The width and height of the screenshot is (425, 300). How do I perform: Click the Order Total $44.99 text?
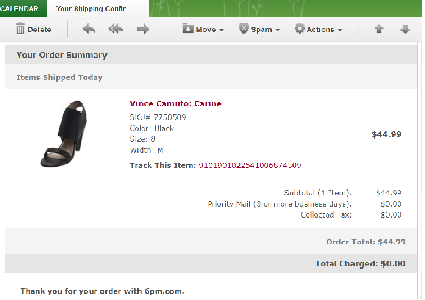click(366, 242)
